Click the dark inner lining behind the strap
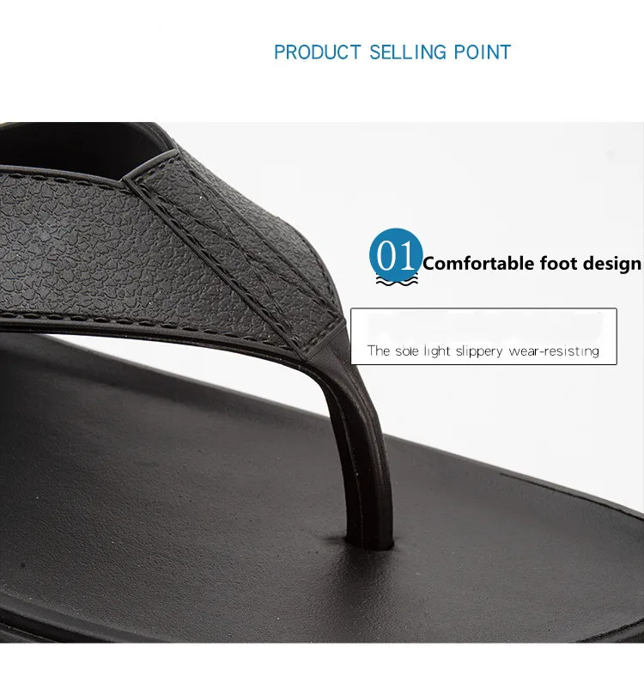 78,146
